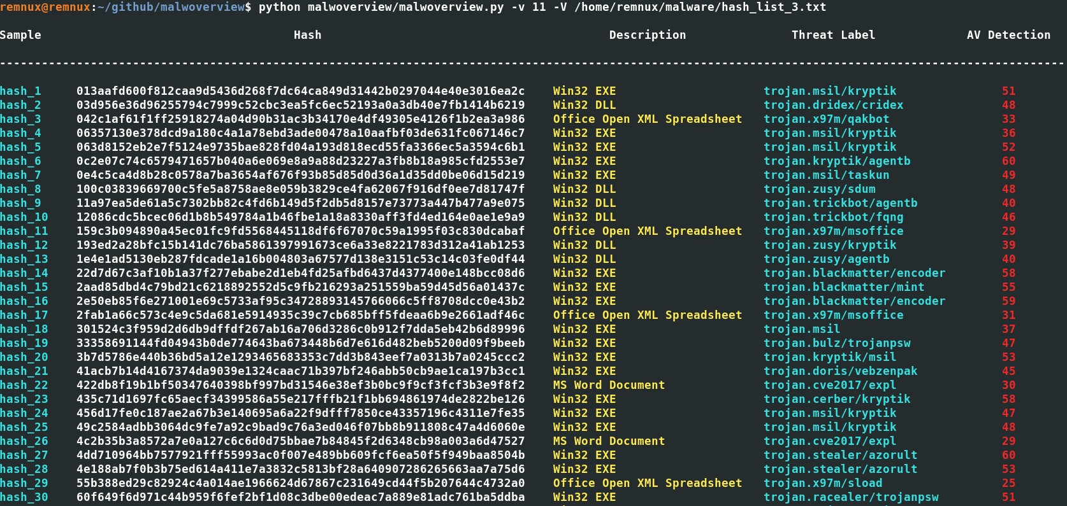The height and width of the screenshot is (506, 1067).
Task: Click trojan.stealer/azorult label for hash_27
Action: (841, 455)
